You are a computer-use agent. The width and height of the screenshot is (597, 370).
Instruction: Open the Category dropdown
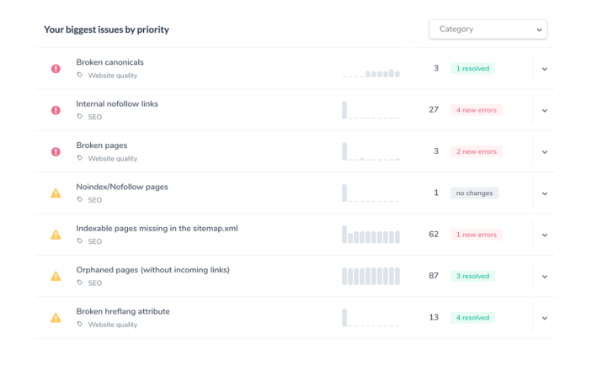coord(488,29)
